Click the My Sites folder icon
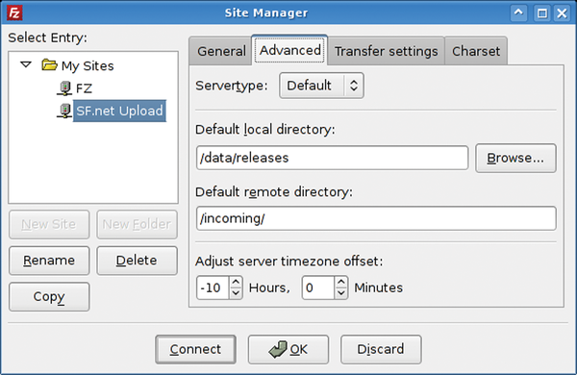The width and height of the screenshot is (577, 375). tap(49, 64)
